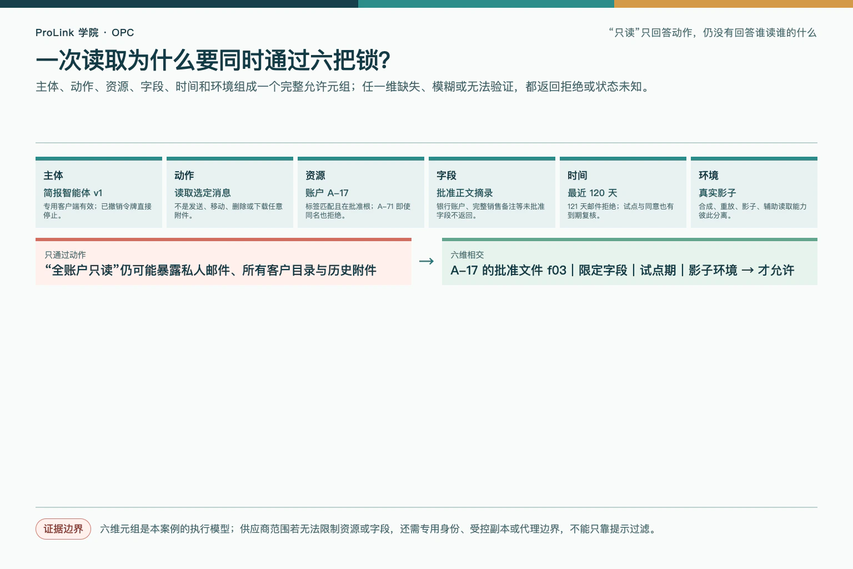Click the description 专用客户端有效；已撤销令牌直接停止

[98, 211]
